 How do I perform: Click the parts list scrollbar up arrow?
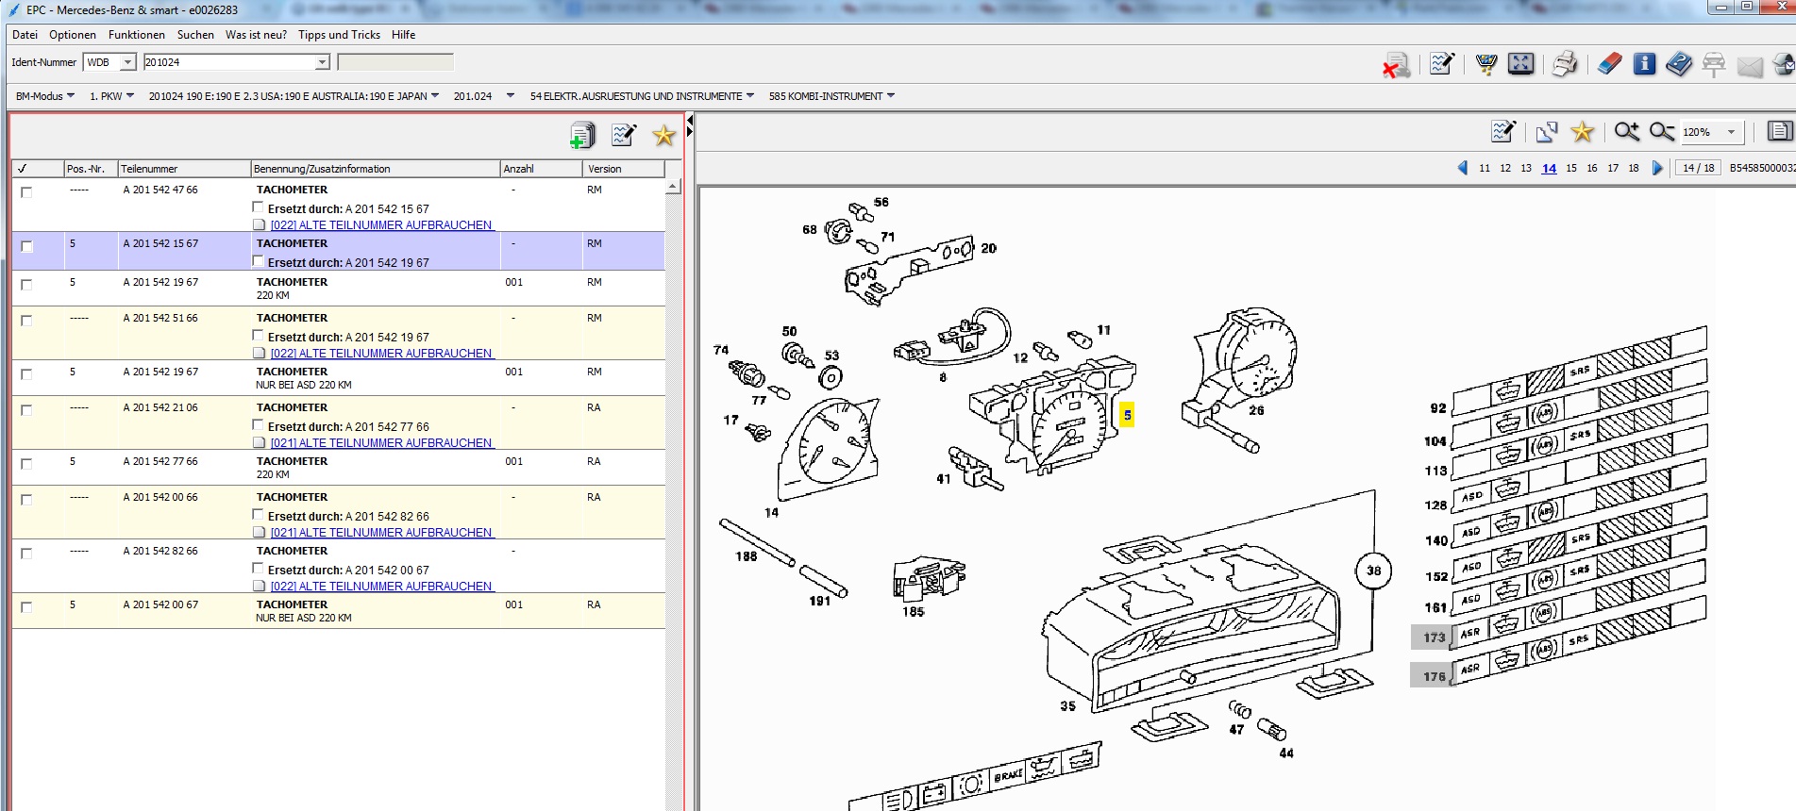pyautogui.click(x=673, y=187)
